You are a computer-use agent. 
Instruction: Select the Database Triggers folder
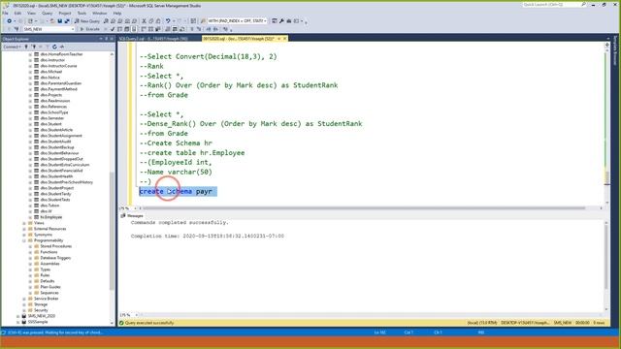pyautogui.click(x=55, y=258)
